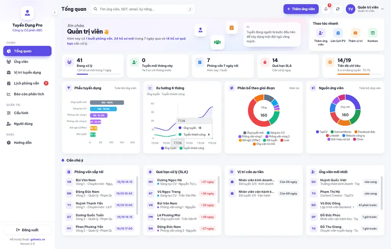
Task: Click the Thêm ứng viên button
Action: tap(301, 9)
